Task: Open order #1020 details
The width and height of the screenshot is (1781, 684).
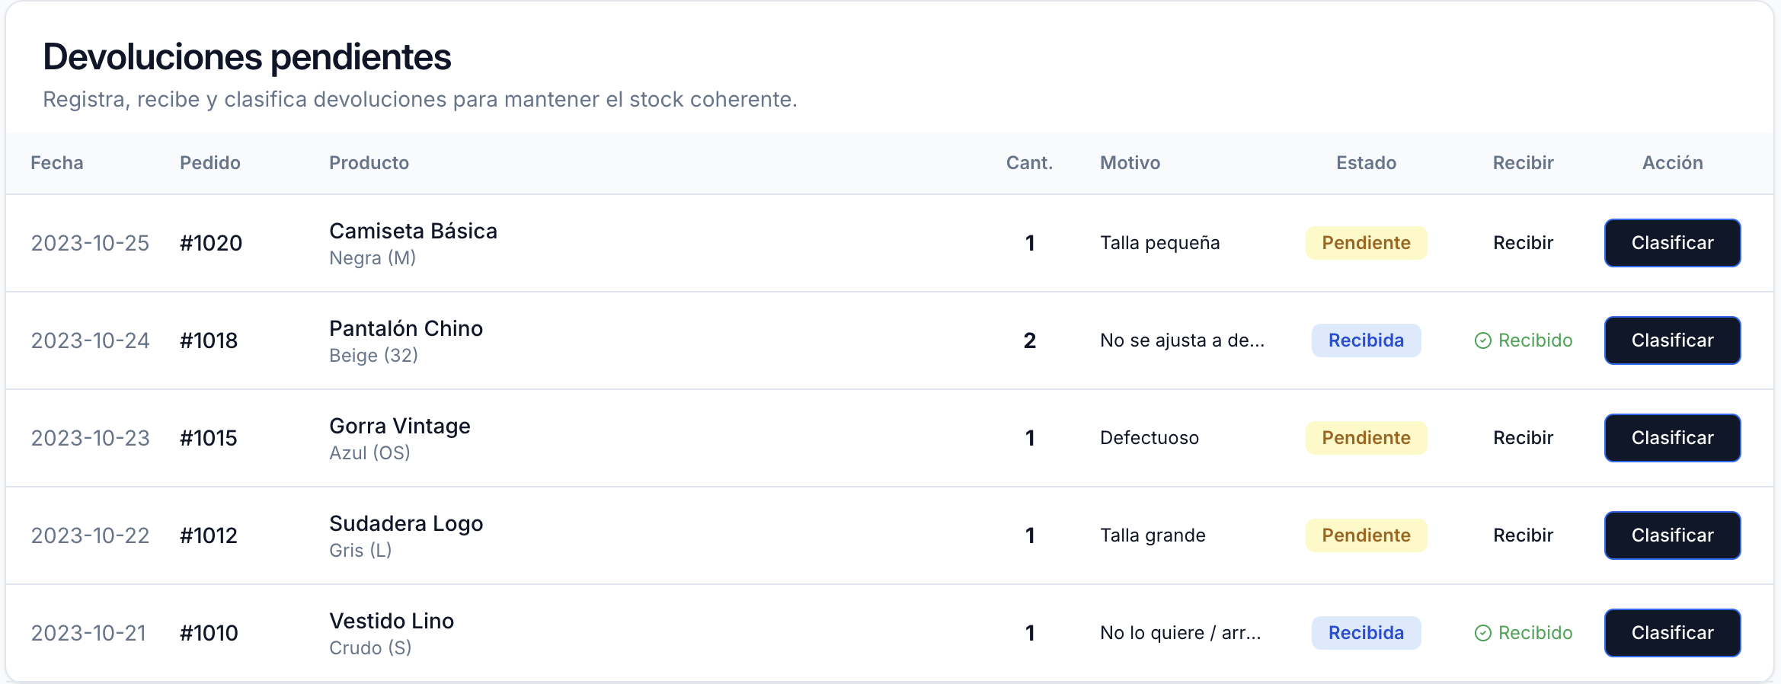Action: click(210, 242)
